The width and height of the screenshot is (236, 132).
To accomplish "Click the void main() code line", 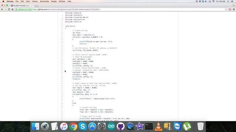I will click(x=70, y=26).
